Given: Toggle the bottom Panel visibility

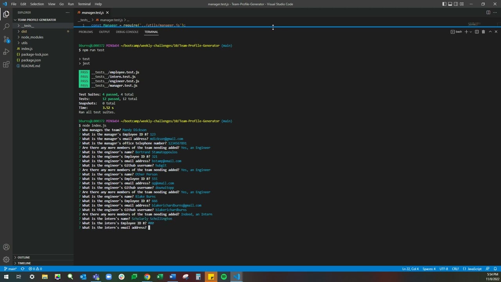Looking at the screenshot, I should pos(450,4).
